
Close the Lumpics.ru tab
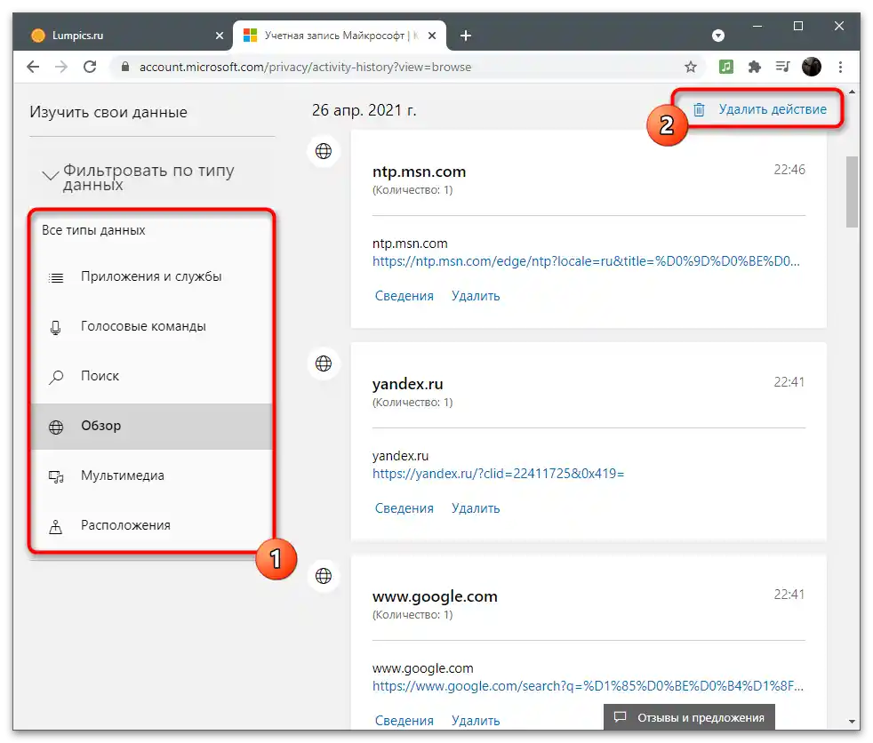pos(220,36)
